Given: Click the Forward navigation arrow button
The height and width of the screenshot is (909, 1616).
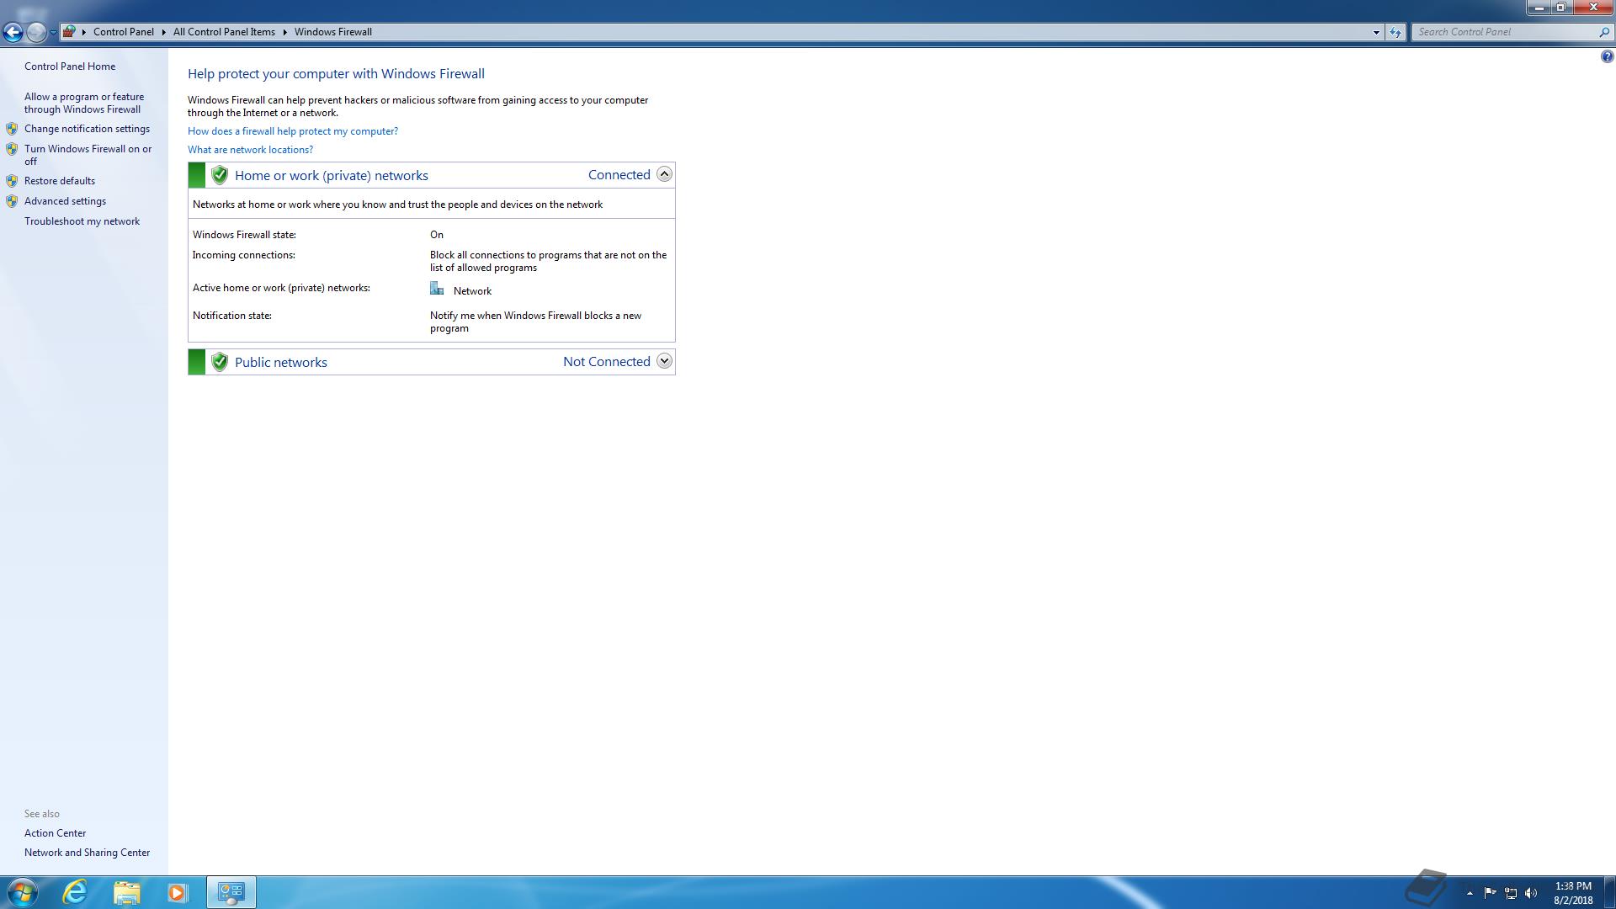Looking at the screenshot, I should (x=36, y=32).
